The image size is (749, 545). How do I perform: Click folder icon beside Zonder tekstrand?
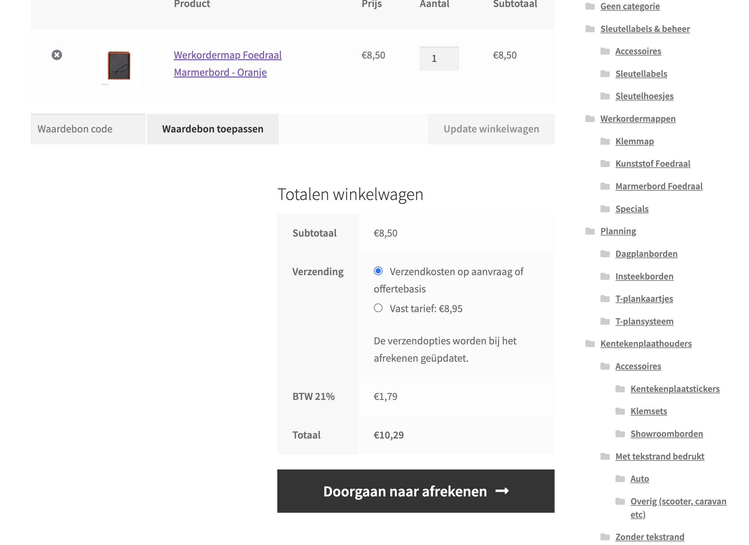click(605, 537)
